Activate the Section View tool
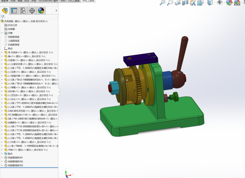The height and width of the screenshot is (178, 245). pos(185,3)
